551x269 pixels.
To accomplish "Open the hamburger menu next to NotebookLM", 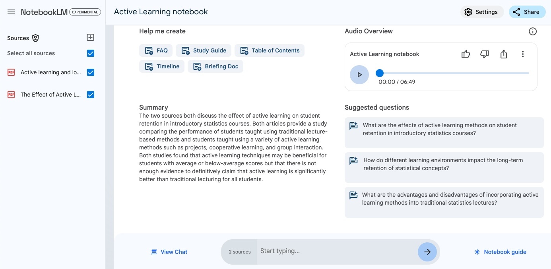I will pos(11,12).
